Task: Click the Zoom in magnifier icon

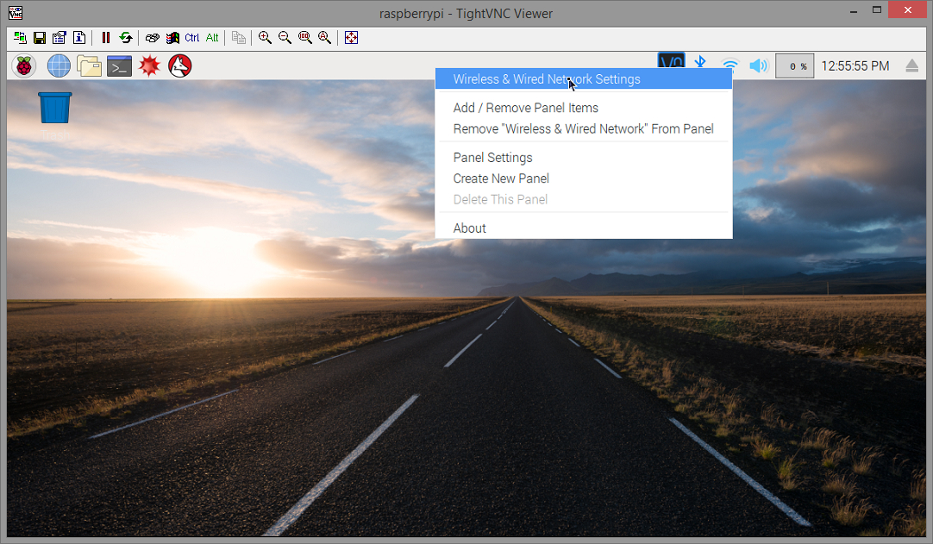Action: [x=266, y=37]
